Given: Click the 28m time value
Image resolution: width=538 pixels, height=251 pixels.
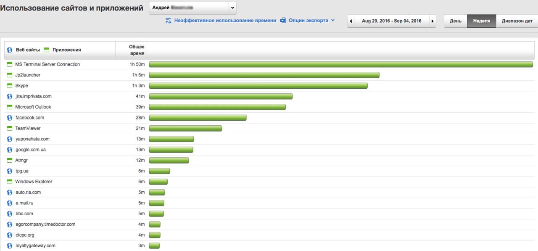Looking at the screenshot, I should point(141,118).
